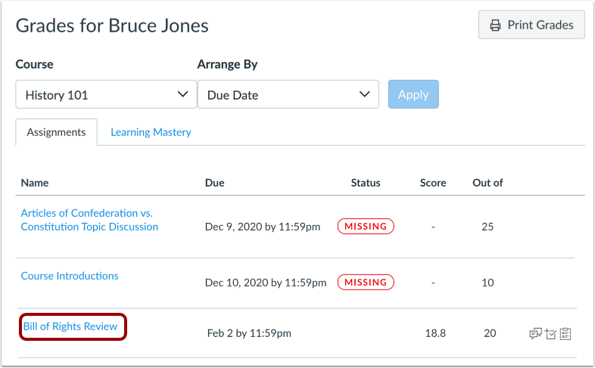Expand the Arrange By dropdown arrow
Screen dimensions: 595x368
363,94
